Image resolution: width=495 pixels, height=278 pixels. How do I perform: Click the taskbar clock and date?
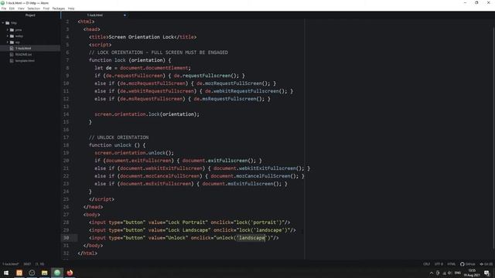[x=472, y=273]
